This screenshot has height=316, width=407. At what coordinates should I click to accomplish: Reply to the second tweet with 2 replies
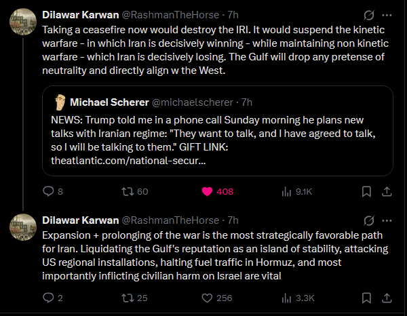pyautogui.click(x=47, y=297)
